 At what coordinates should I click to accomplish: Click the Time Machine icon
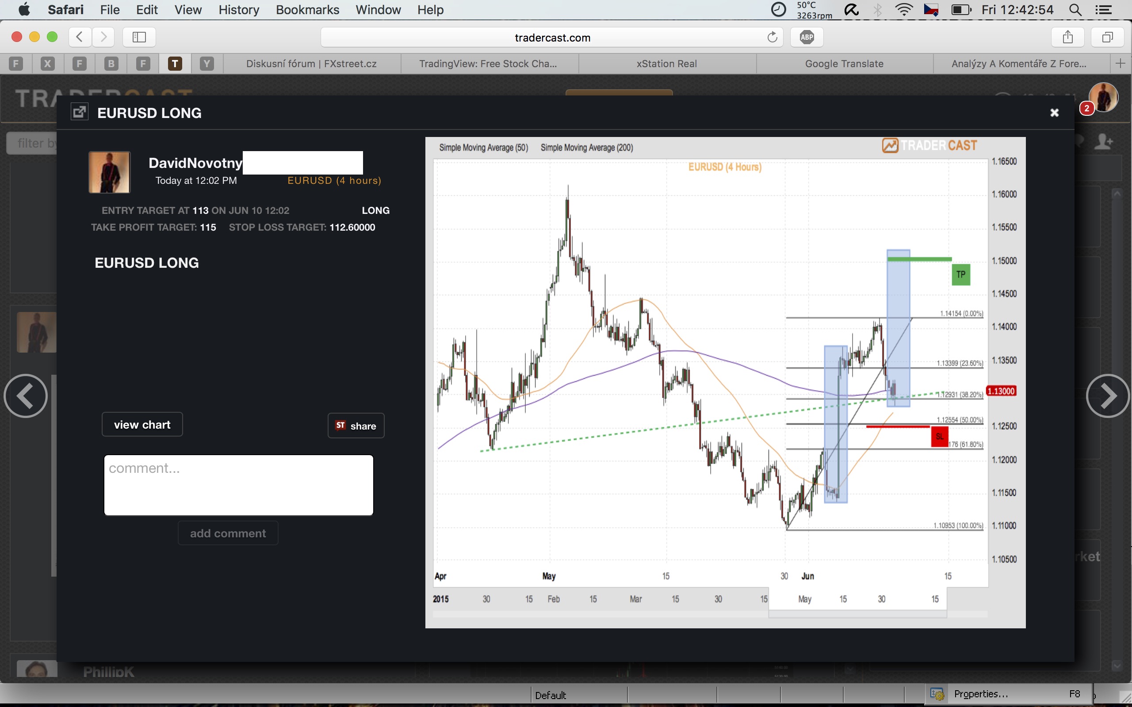tap(778, 9)
